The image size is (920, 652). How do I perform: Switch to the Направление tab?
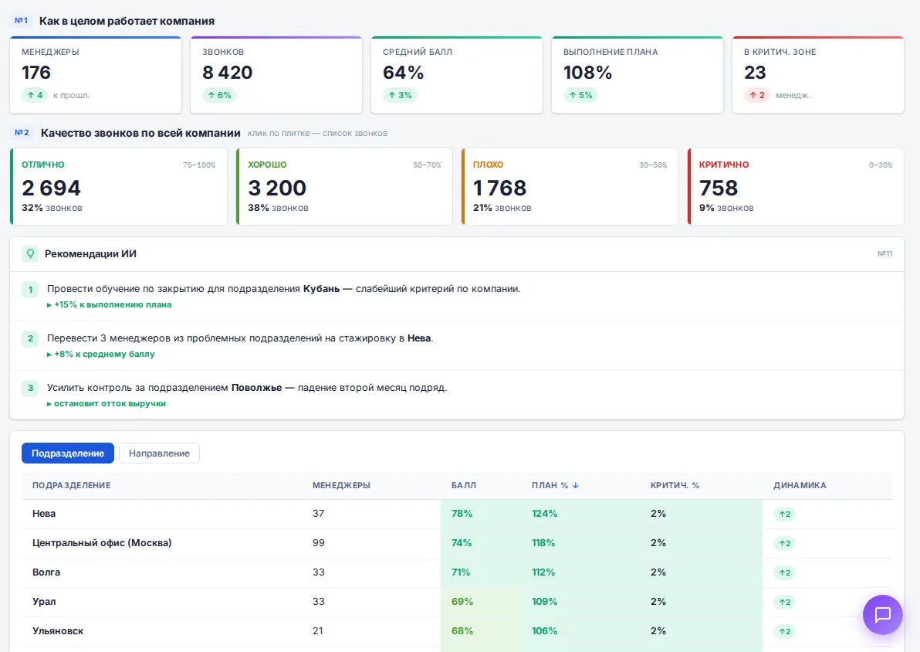coord(159,453)
